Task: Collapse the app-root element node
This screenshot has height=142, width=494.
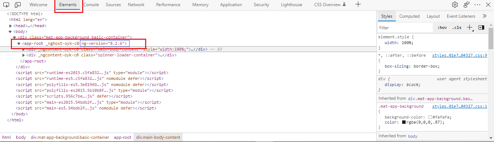Action: coord(19,43)
